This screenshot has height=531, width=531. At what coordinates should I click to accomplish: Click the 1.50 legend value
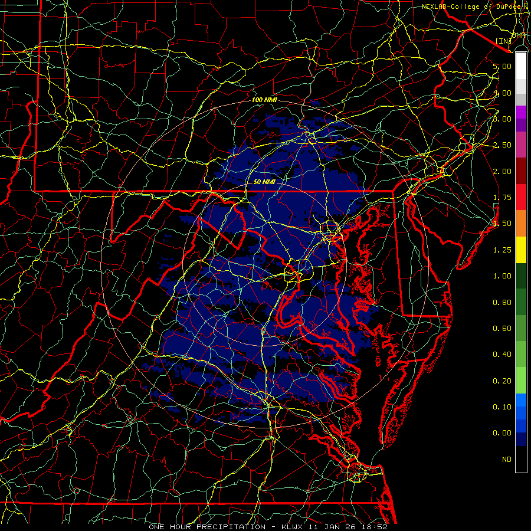pos(502,224)
